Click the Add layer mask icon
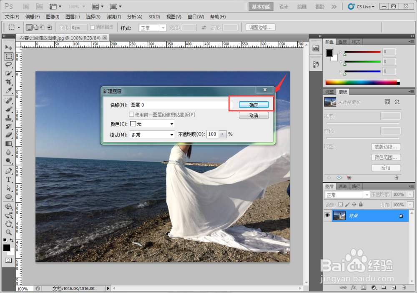Viewport: 417px width, 293px height. 363,287
